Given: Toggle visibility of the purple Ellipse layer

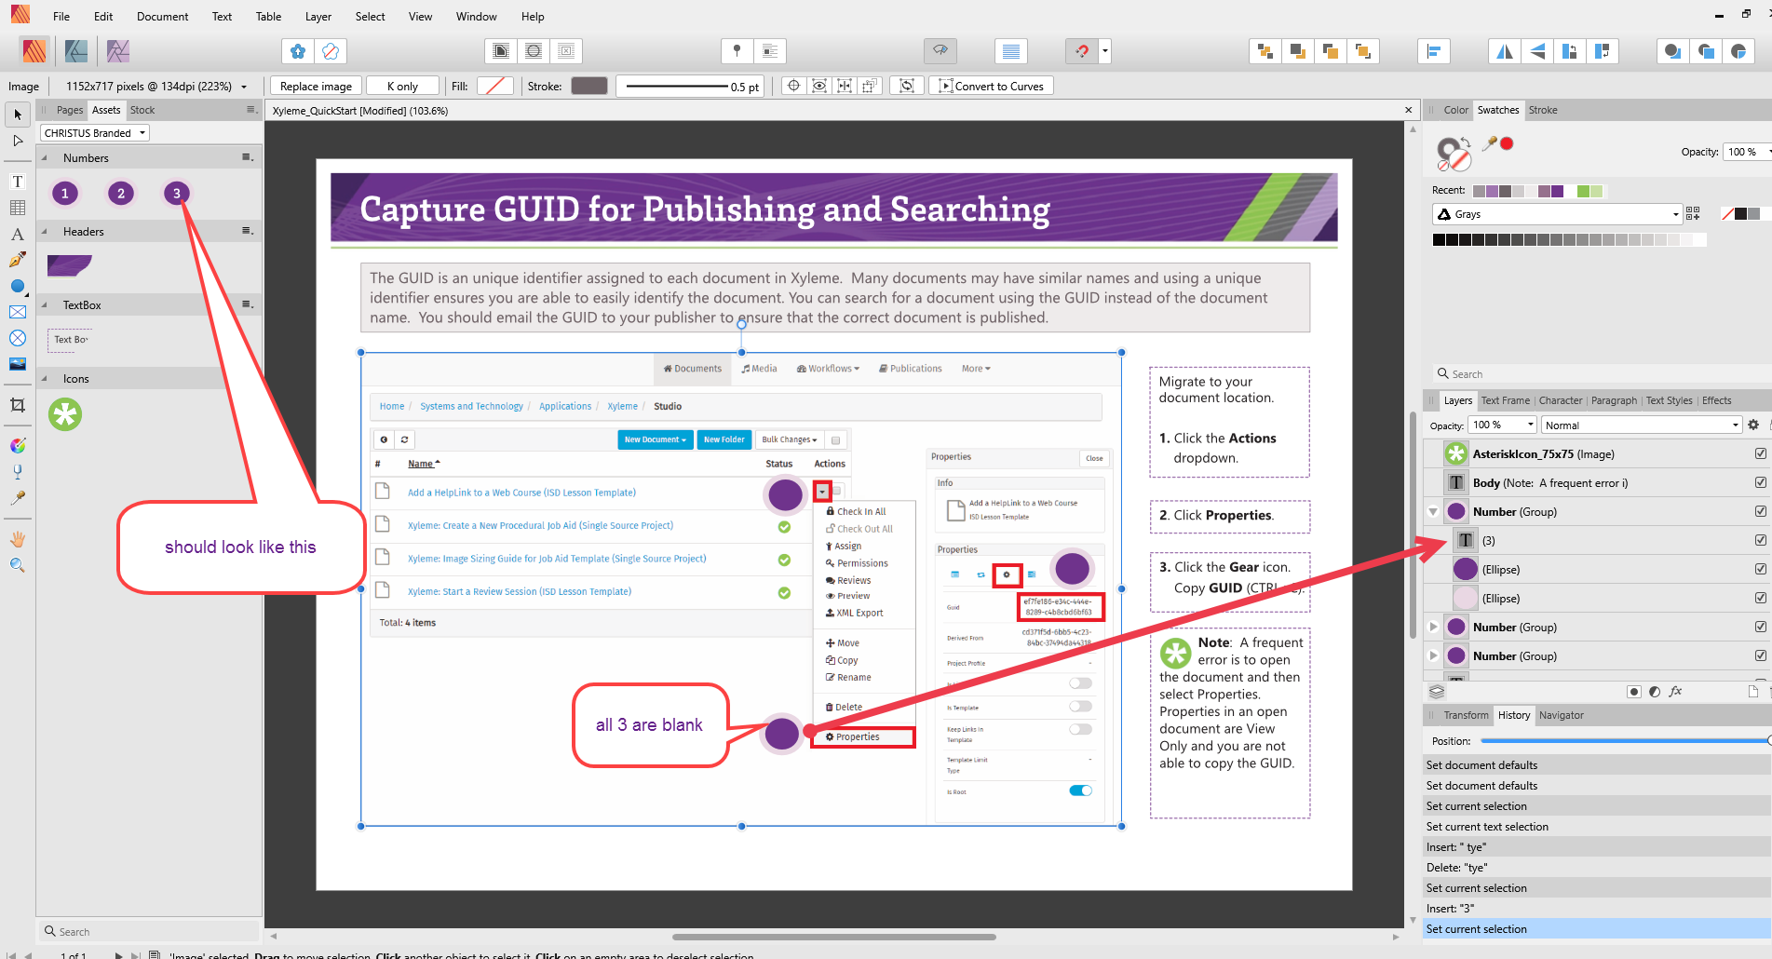Looking at the screenshot, I should pyautogui.click(x=1761, y=569).
